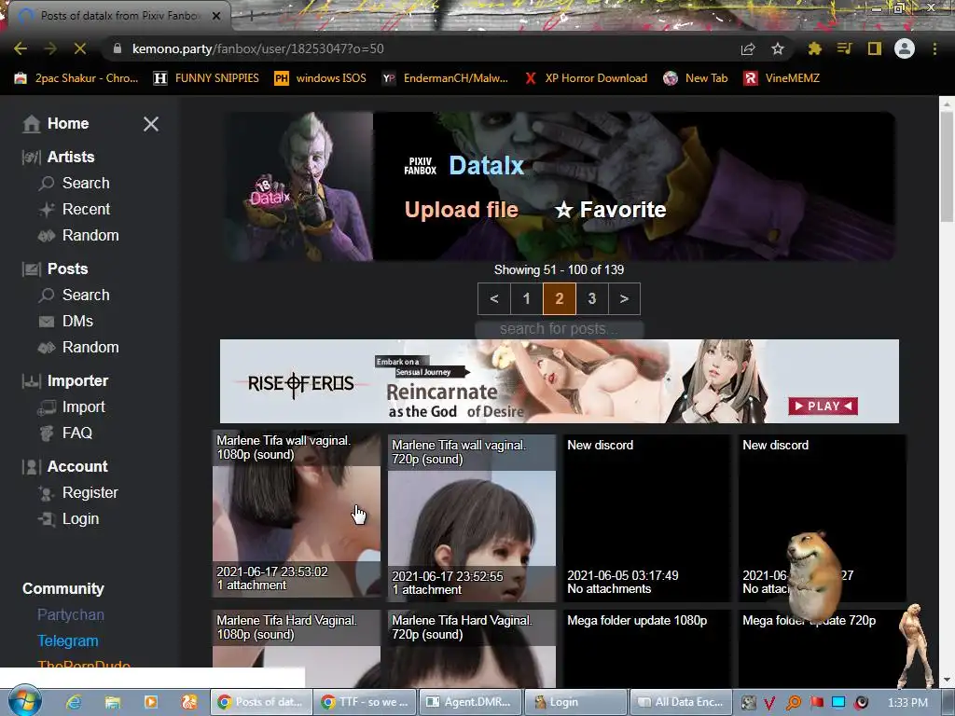Go to next page with > button

pyautogui.click(x=624, y=299)
